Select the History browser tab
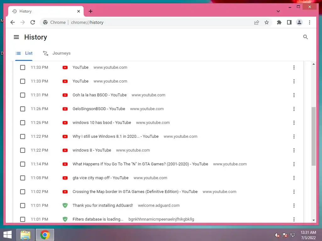322x241 pixels. [x=46, y=11]
